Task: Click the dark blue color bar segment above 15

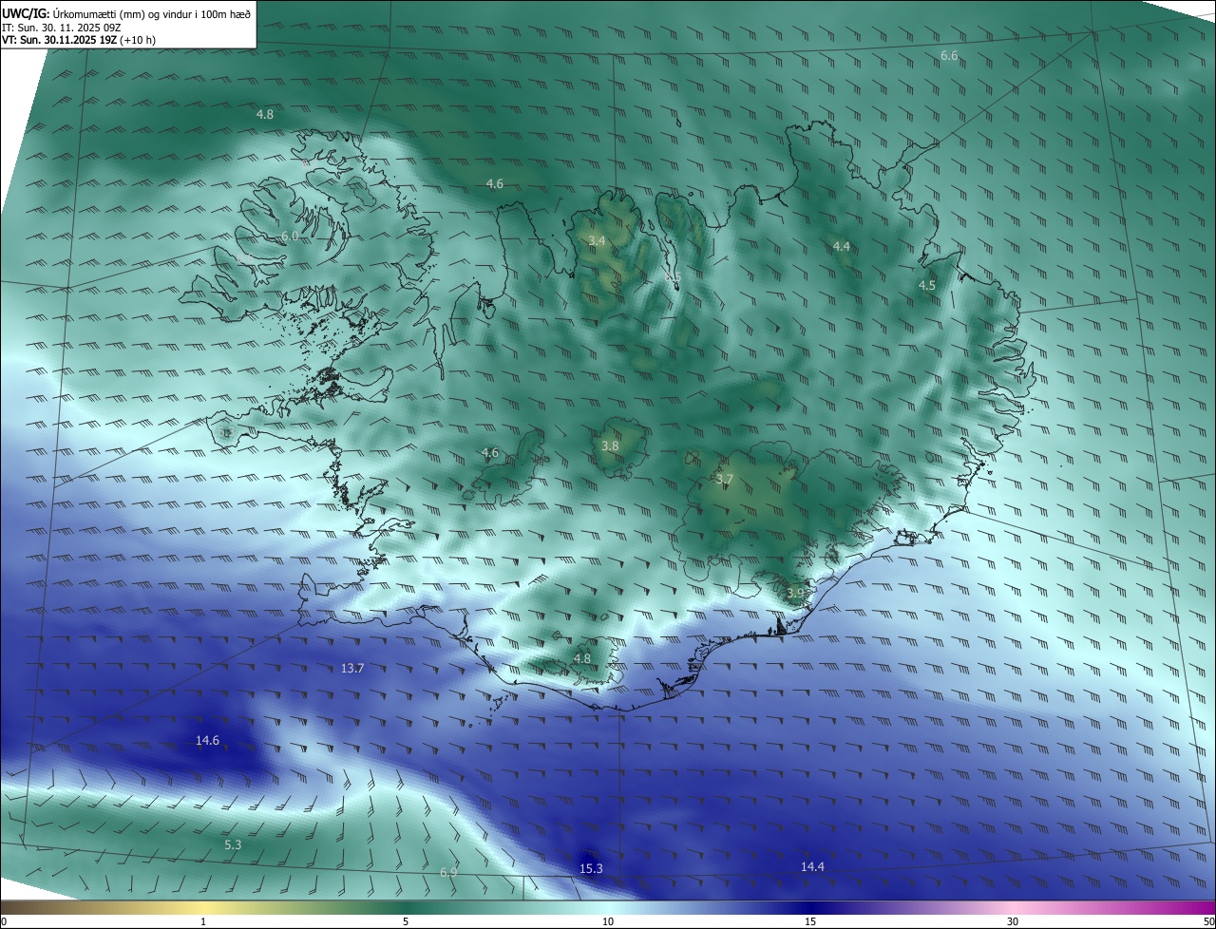Action: pos(810,907)
